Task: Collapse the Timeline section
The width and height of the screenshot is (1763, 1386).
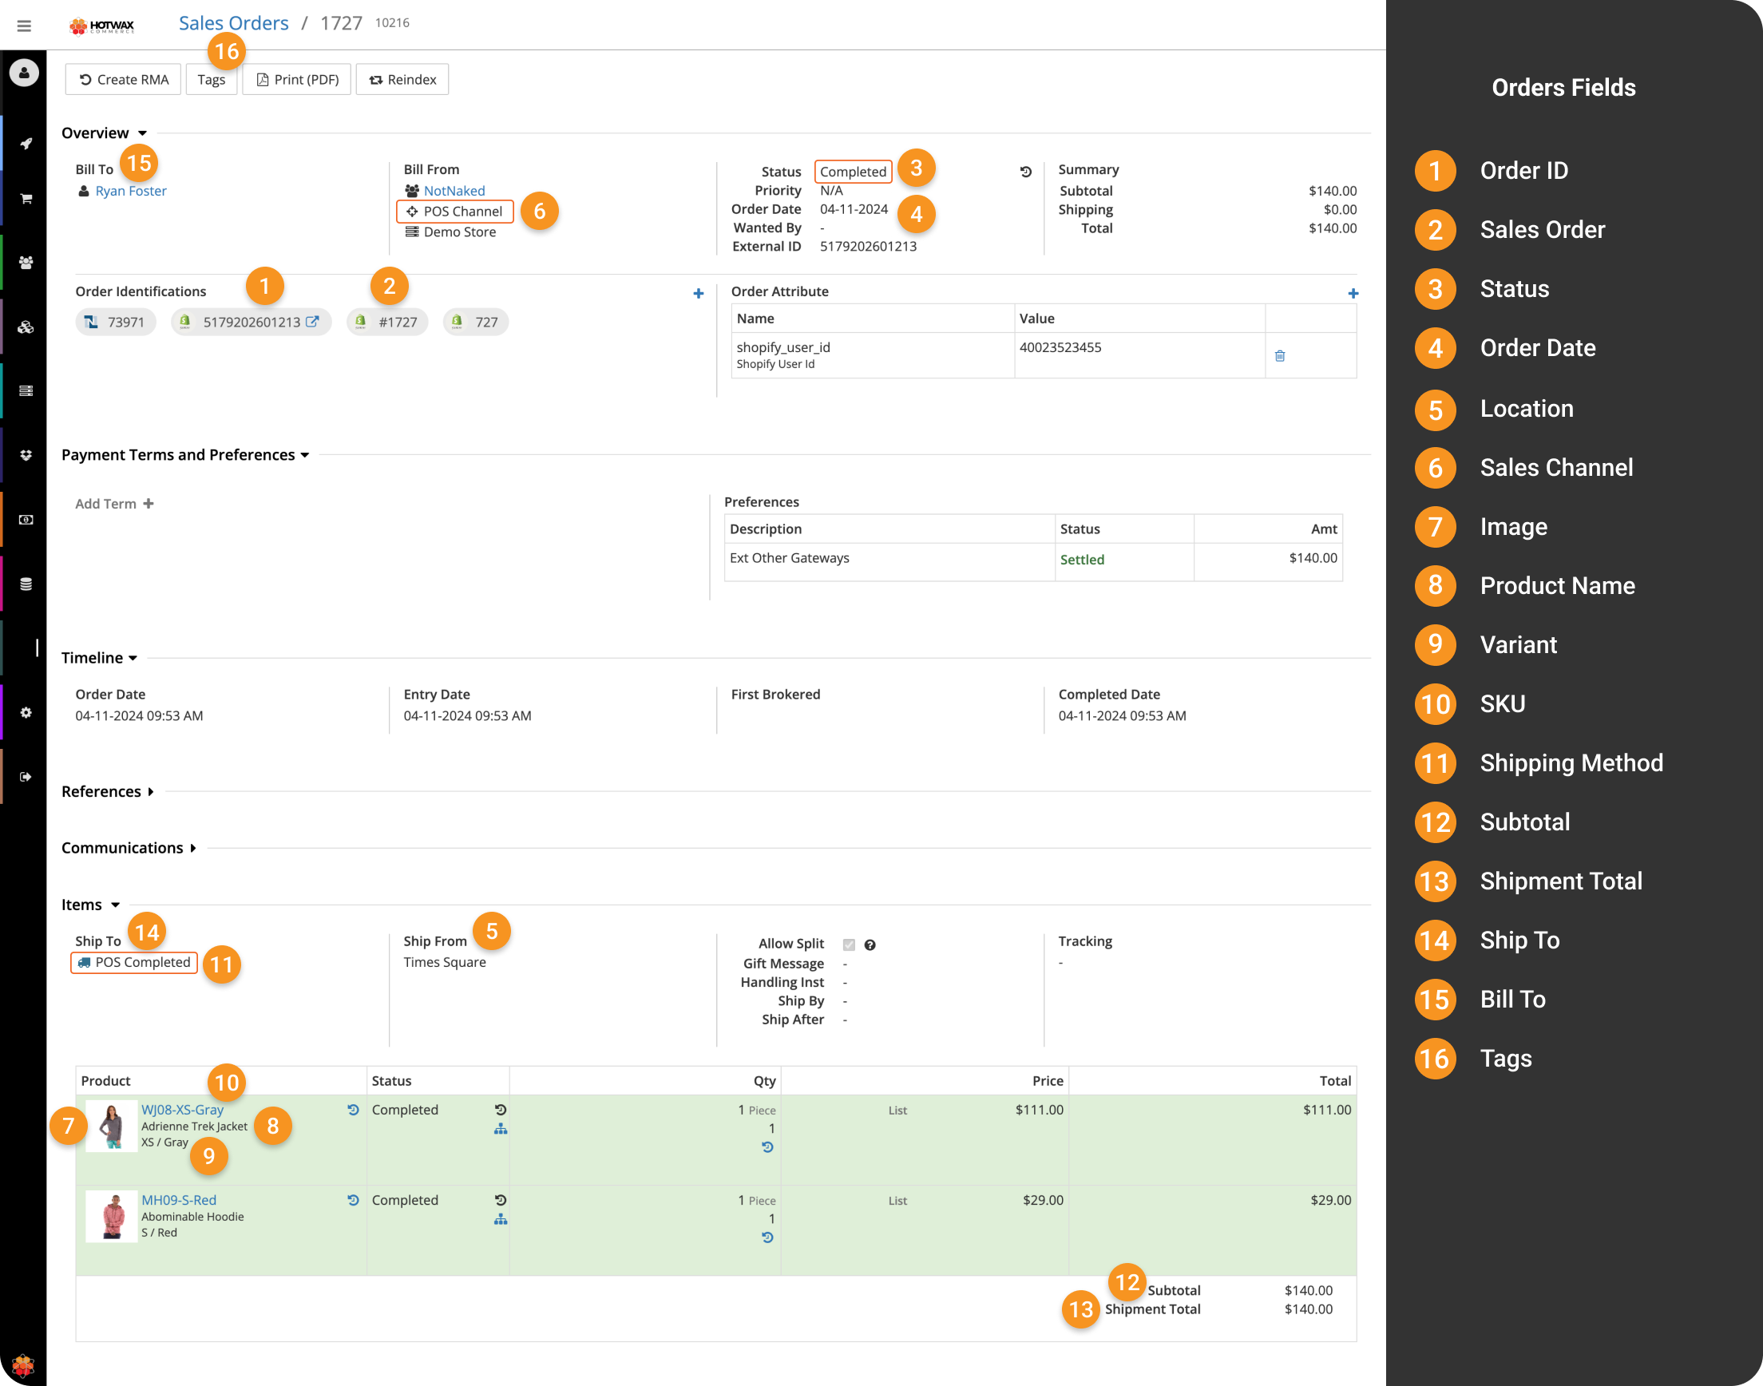Action: [133, 658]
